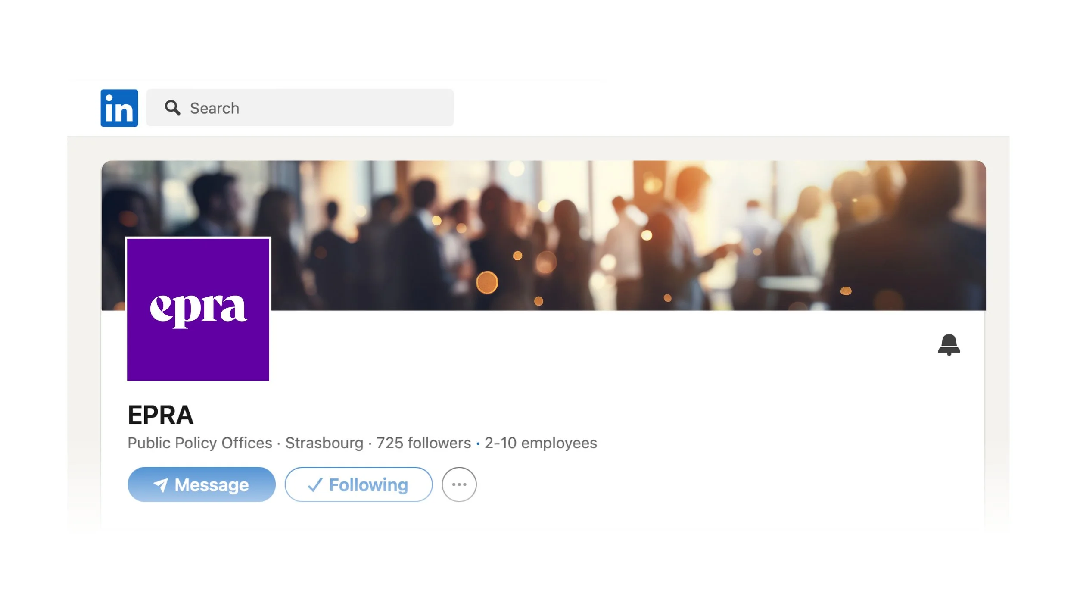Open the blurred crowd cover banner
Image resolution: width=1077 pixels, height=606 pixels.
544,235
